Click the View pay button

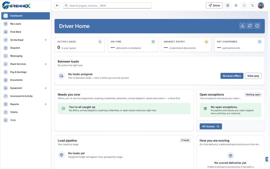[x=253, y=76]
